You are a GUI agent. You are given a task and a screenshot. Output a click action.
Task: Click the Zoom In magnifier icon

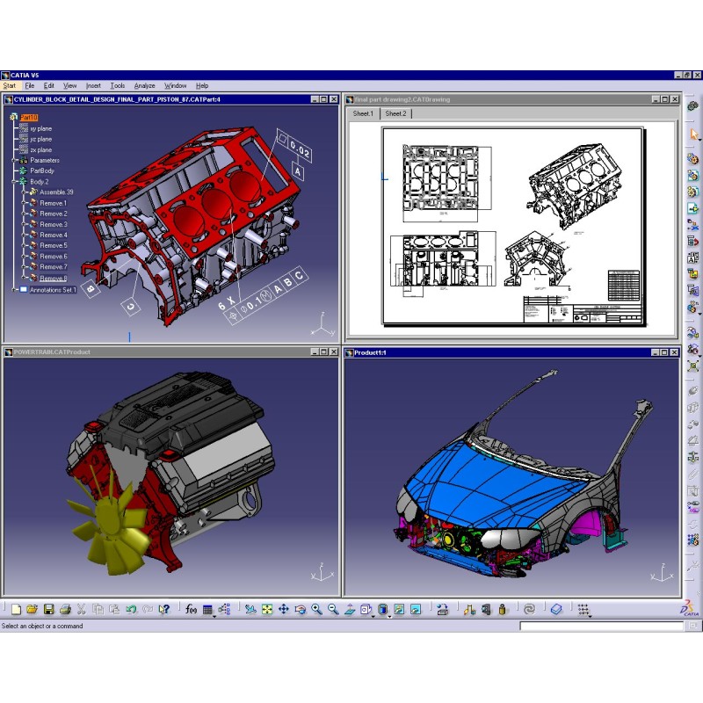point(316,609)
